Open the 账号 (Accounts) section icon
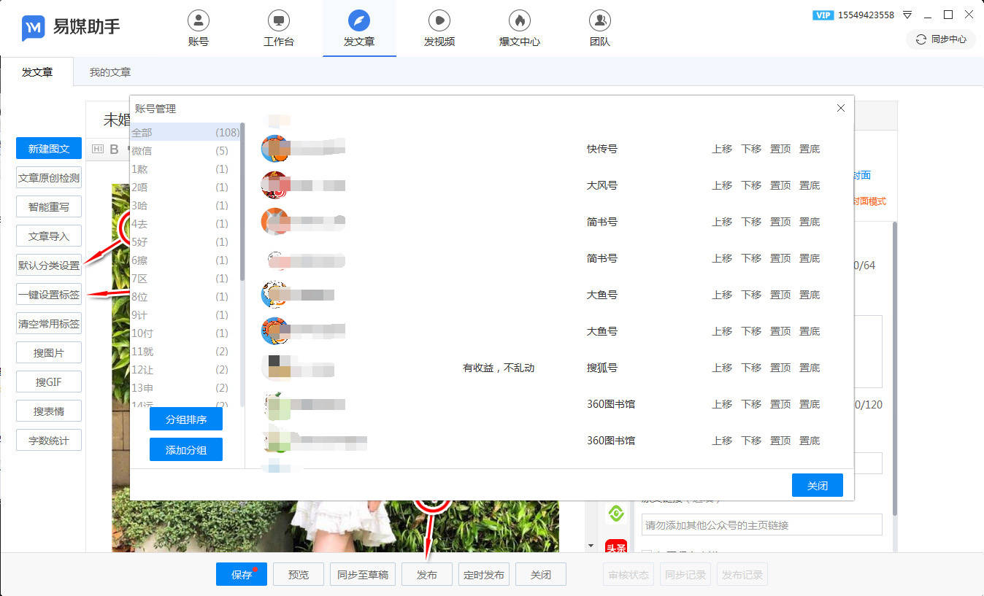 pos(198,20)
